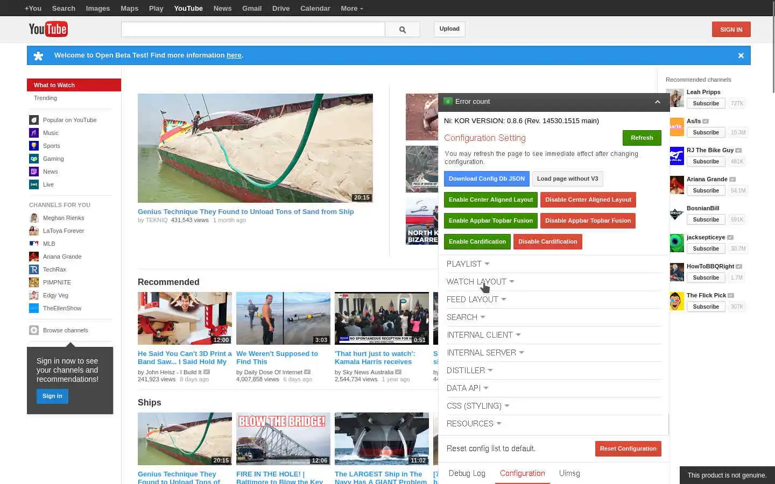Viewport: 775px width, 484px height.
Task: Expand the DATA API config section
Action: click(467, 388)
